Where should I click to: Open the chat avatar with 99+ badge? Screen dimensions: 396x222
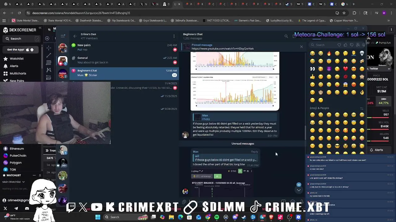pyautogui.click(x=63, y=163)
